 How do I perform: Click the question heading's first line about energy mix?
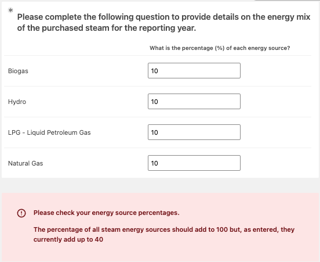(x=163, y=17)
